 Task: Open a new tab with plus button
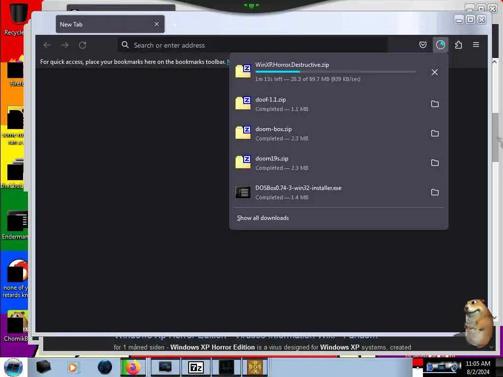point(175,25)
